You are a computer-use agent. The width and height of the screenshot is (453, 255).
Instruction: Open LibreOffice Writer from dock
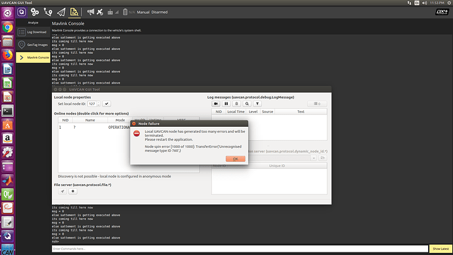(7, 69)
